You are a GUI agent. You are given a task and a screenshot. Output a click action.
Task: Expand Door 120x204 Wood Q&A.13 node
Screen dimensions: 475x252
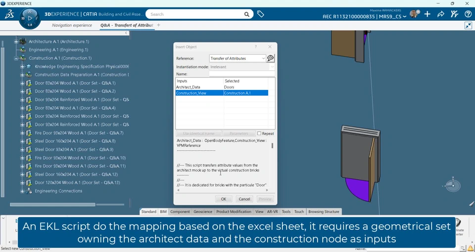(22, 183)
